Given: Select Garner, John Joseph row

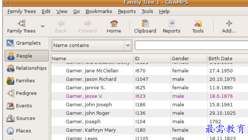Looking at the screenshot, I should pos(149,105).
